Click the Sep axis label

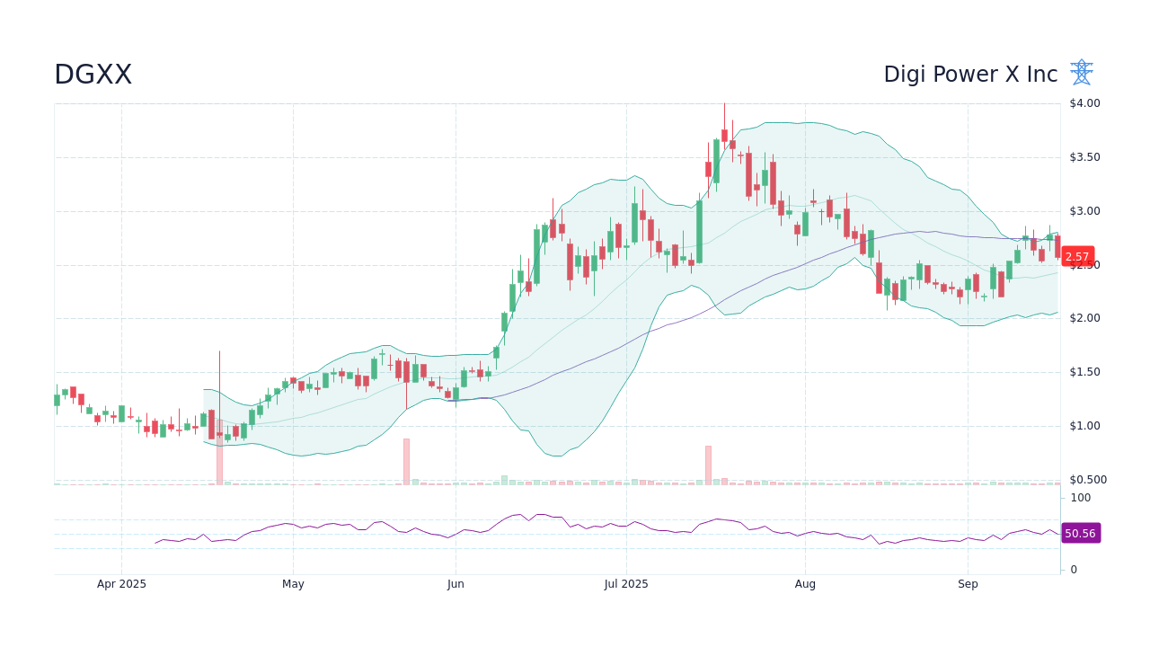967,583
